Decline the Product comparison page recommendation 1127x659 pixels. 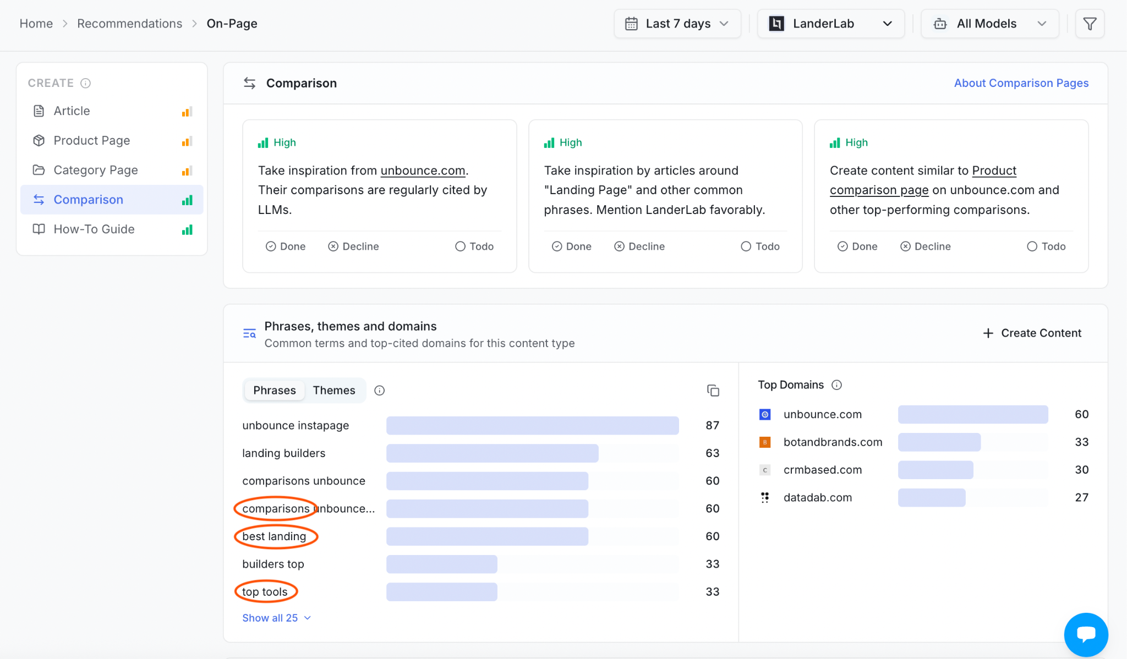tap(925, 246)
